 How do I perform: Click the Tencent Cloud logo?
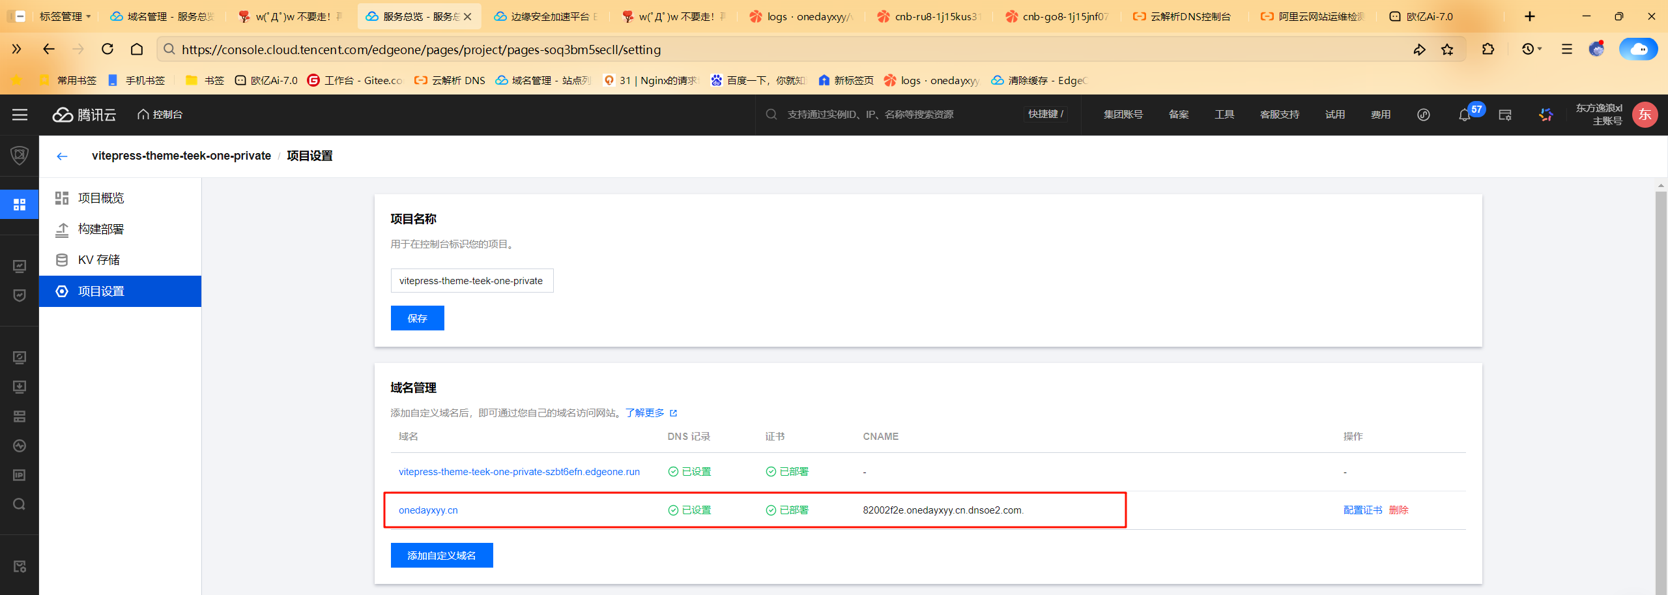click(x=84, y=115)
